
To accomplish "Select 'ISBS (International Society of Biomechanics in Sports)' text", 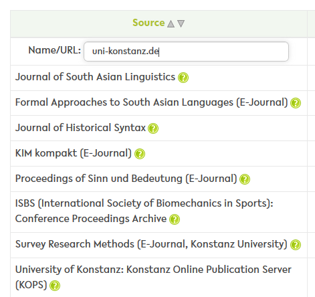I will point(144,203).
